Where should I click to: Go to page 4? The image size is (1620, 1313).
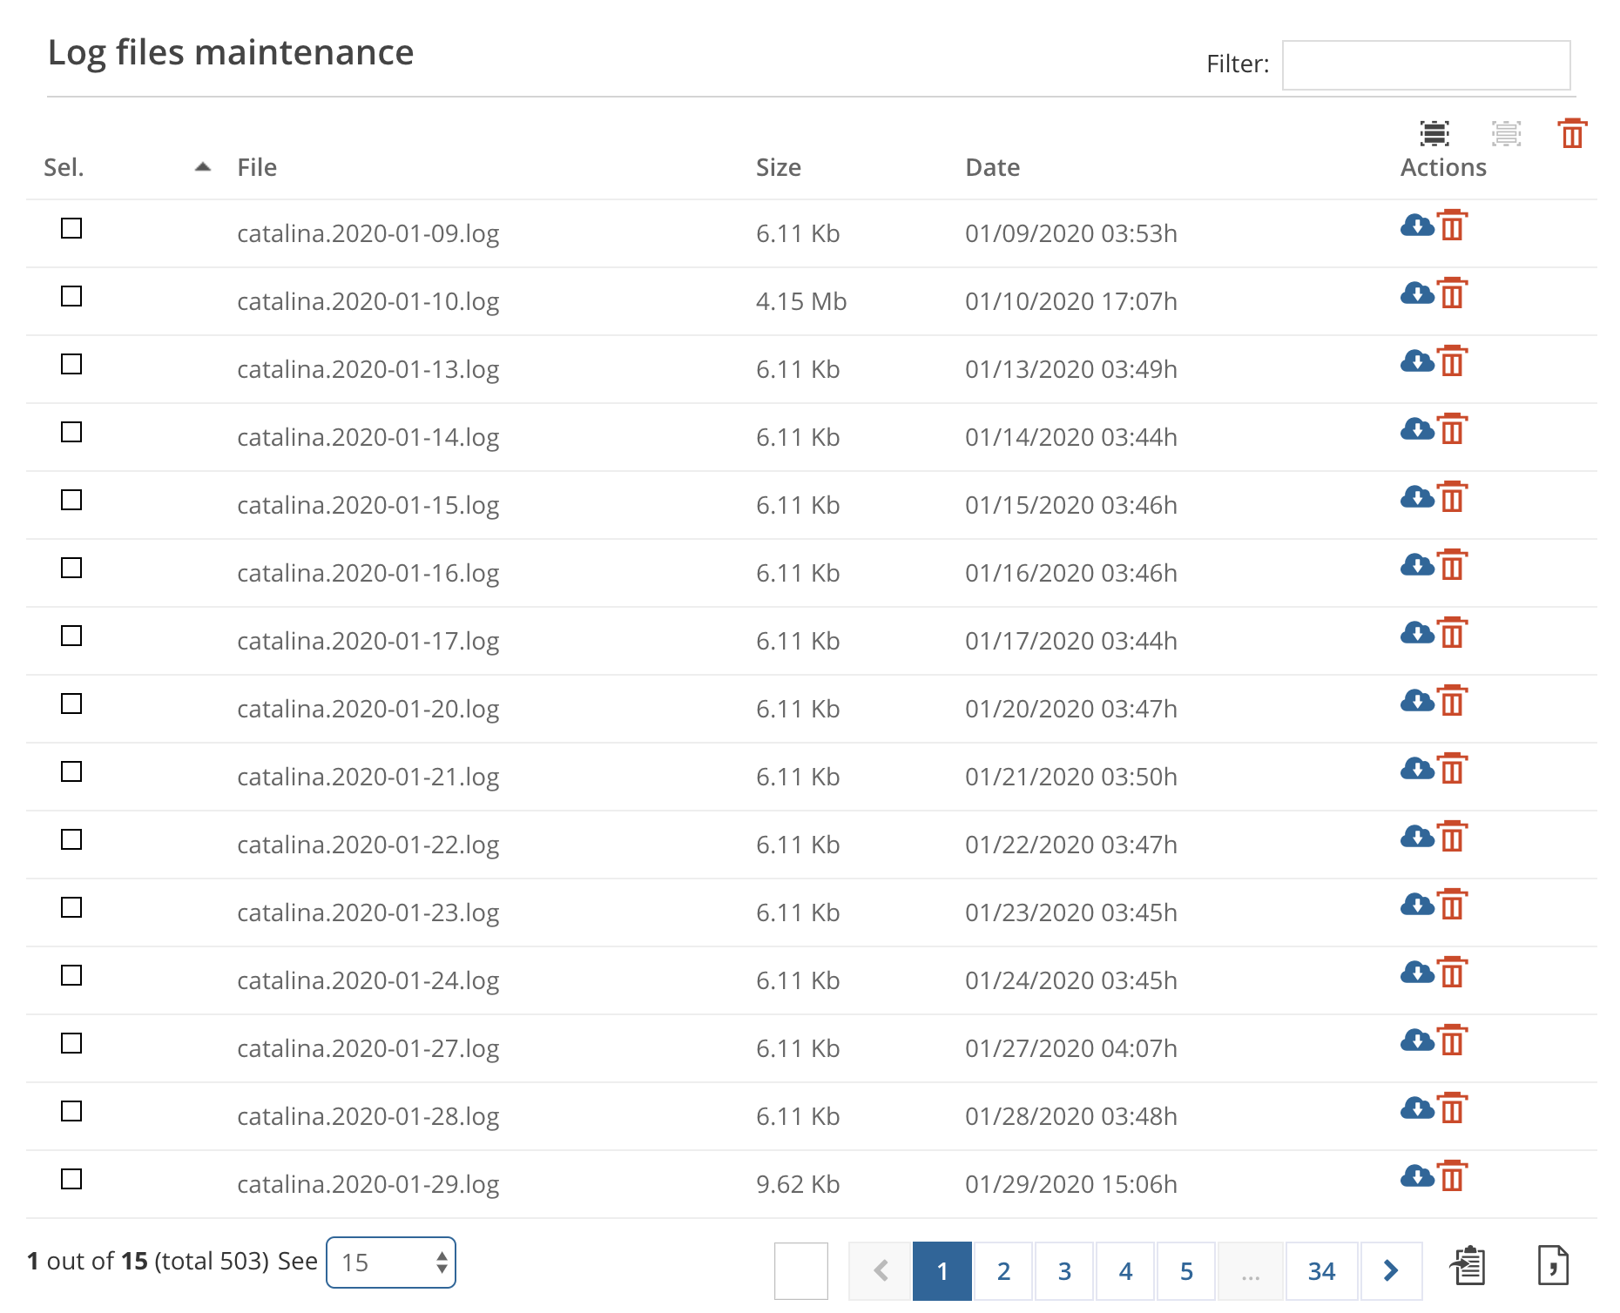point(1125,1271)
